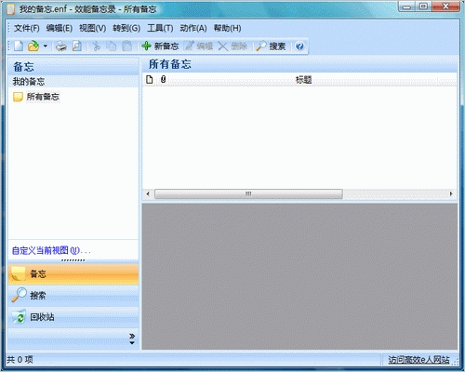This screenshot has height=372, width=465.
Task: Create a note with 新备忘 button
Action: [160, 46]
